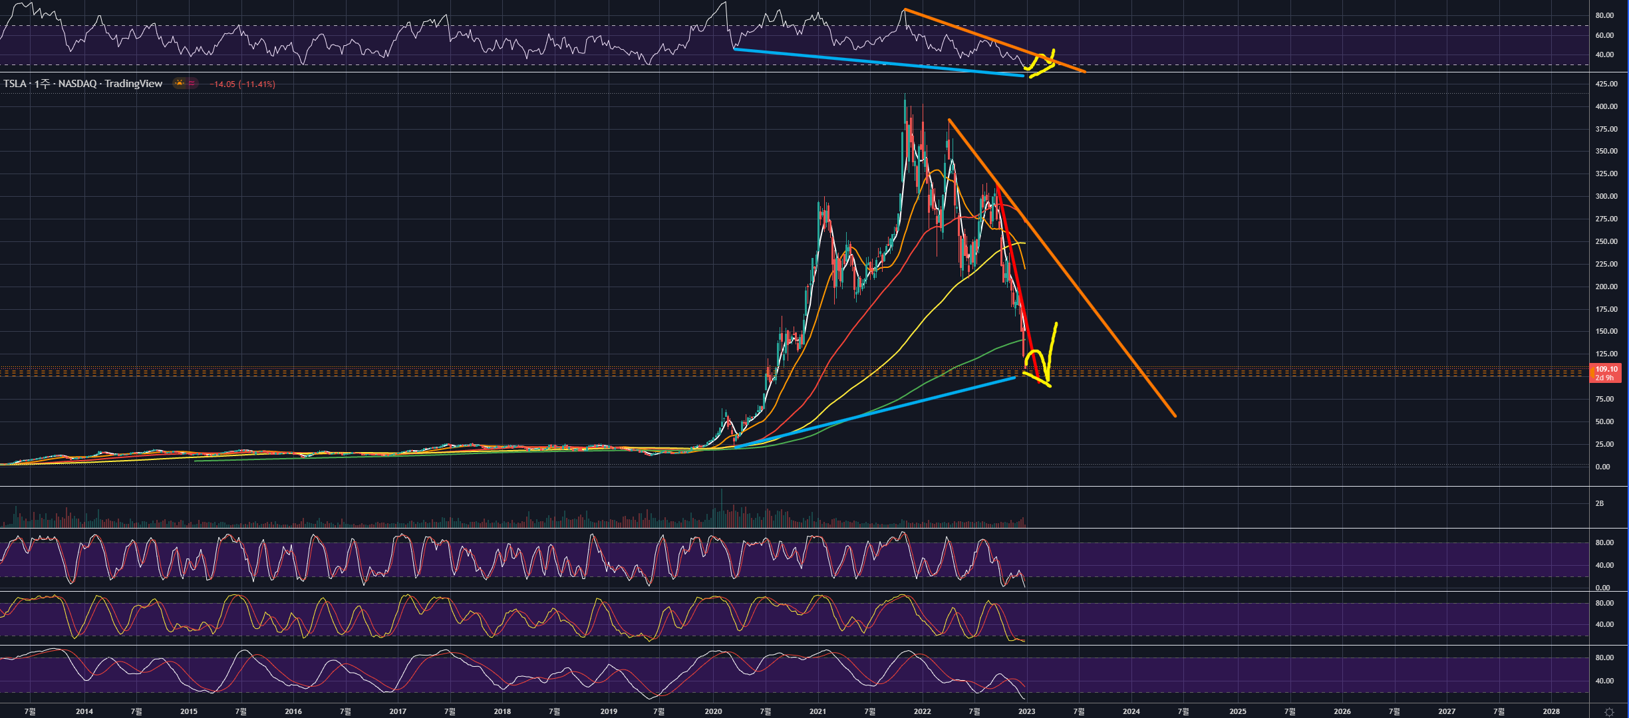The width and height of the screenshot is (1629, 718).
Task: Click the 80.00 level on top RSI scale
Action: [x=1604, y=15]
